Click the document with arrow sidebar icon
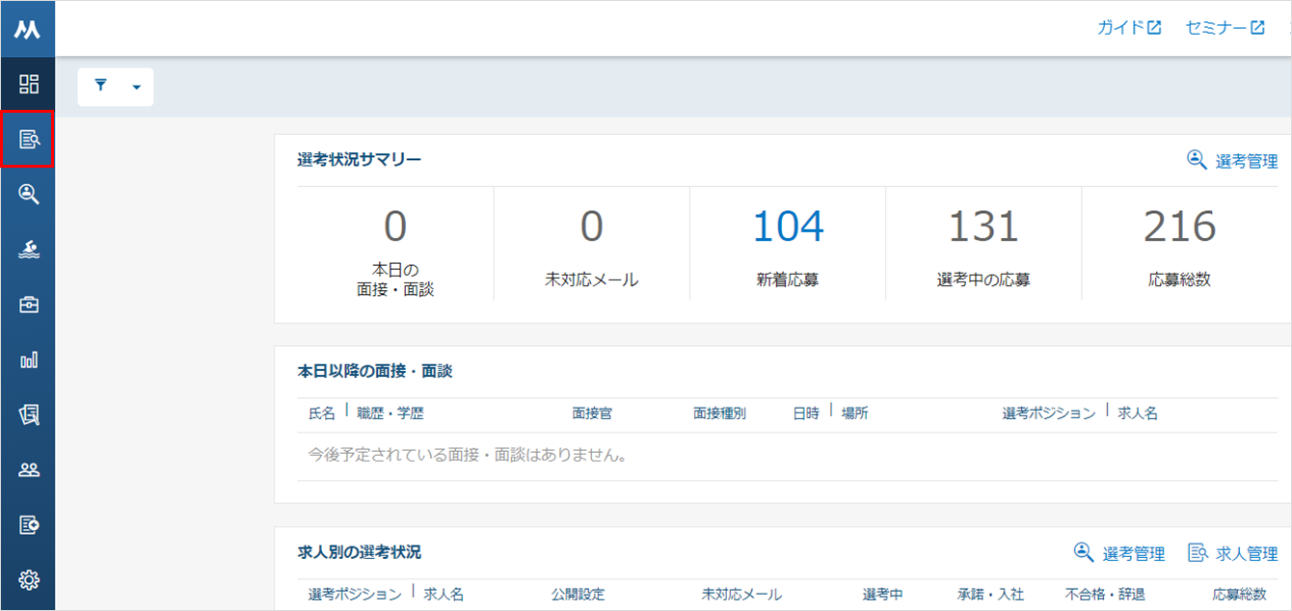Screen dimensions: 1292x611 point(29,525)
